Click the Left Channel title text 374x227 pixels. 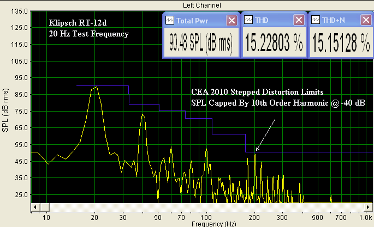(202, 5)
